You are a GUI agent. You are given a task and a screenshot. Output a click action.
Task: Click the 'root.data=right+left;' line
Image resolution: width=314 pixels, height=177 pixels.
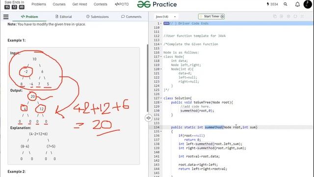pos(198,165)
